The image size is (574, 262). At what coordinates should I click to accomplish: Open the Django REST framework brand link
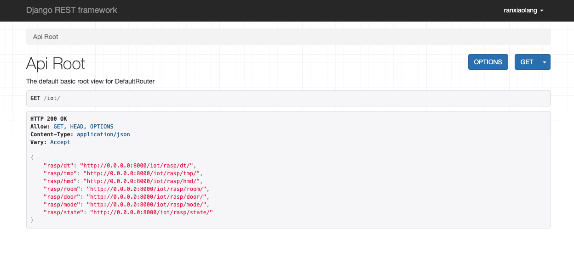72,10
